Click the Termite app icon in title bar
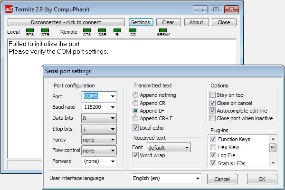The height and width of the screenshot is (190, 285). pyautogui.click(x=9, y=9)
